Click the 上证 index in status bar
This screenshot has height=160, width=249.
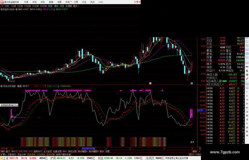point(6,158)
